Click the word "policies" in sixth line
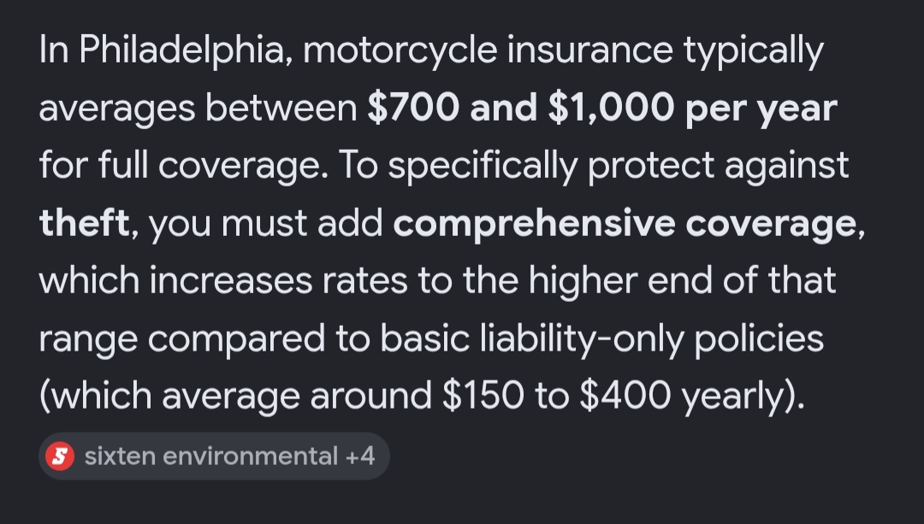924x524 pixels. pyautogui.click(x=759, y=339)
